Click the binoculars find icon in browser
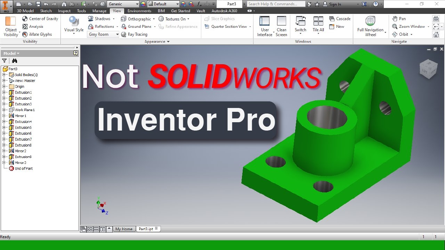This screenshot has width=445, height=250. tap(15, 61)
